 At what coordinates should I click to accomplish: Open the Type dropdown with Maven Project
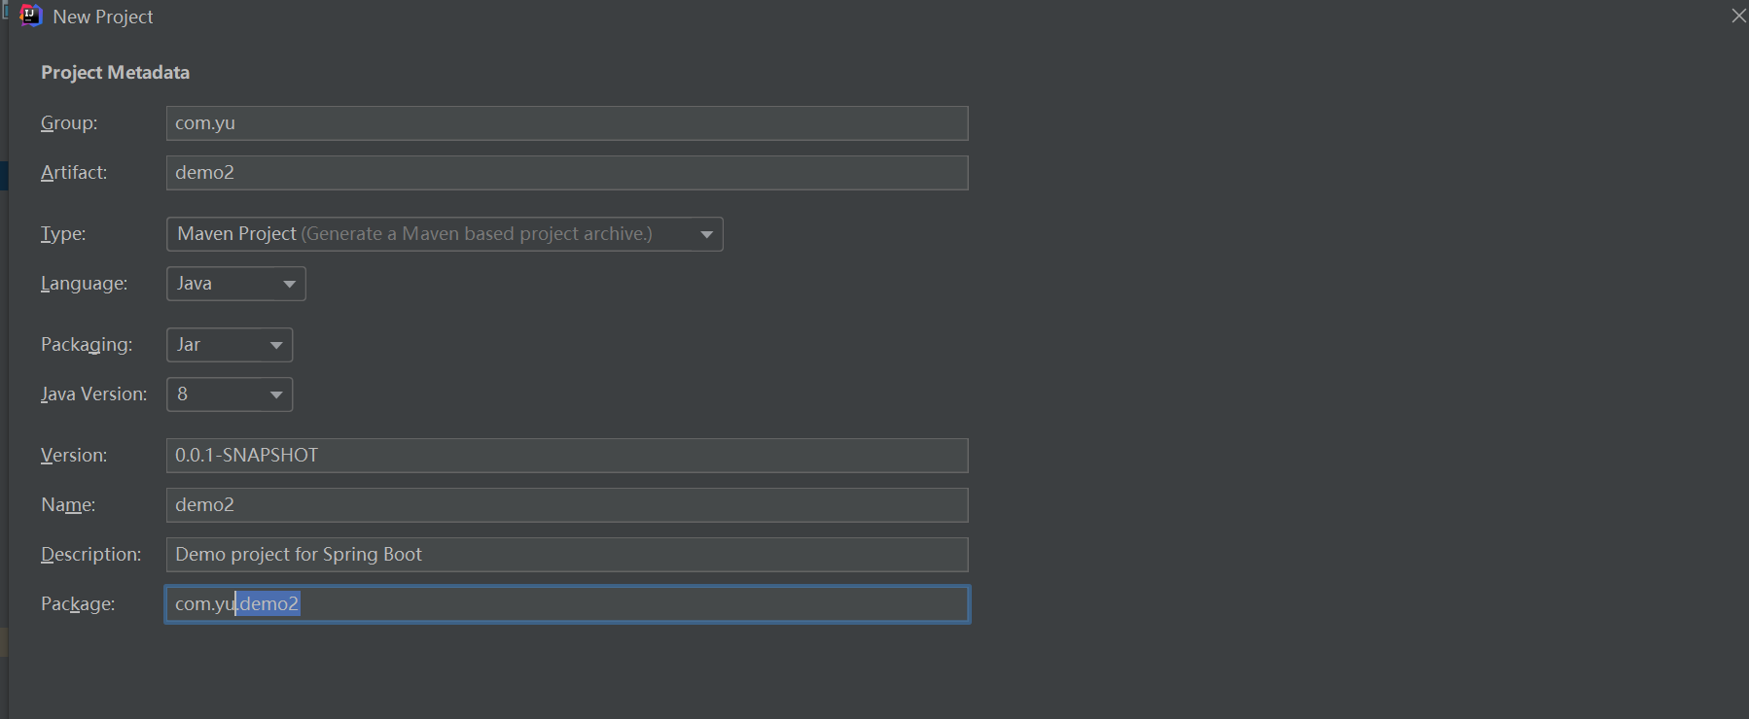445,234
